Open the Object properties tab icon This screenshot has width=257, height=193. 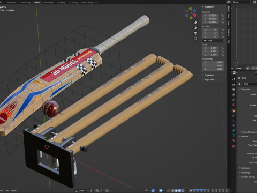tap(233, 111)
